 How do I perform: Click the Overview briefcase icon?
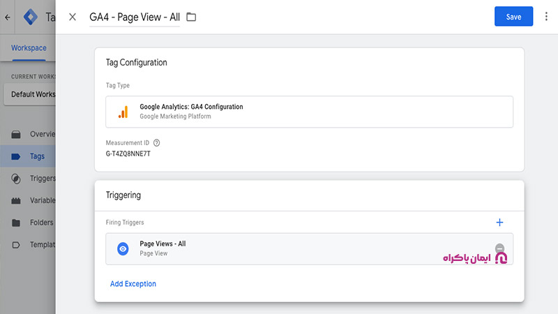(x=16, y=134)
